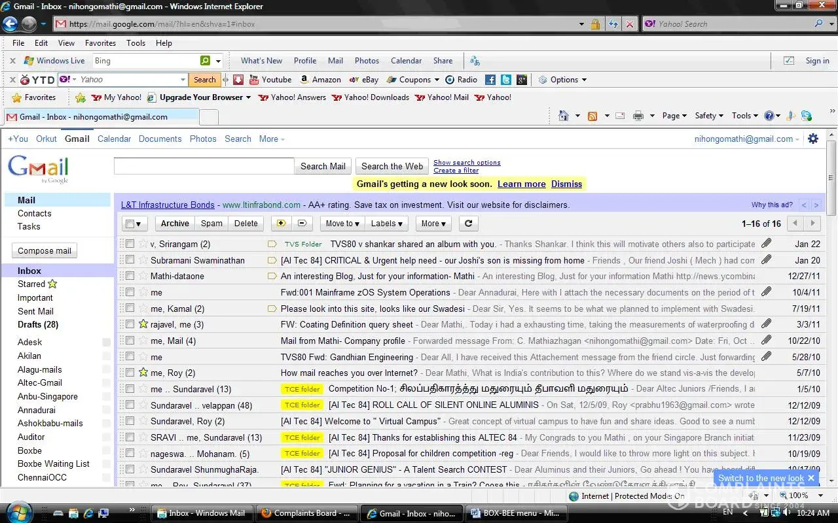Click the Twitter bird toolbar icon
Image resolution: width=838 pixels, height=523 pixels.
[505, 80]
